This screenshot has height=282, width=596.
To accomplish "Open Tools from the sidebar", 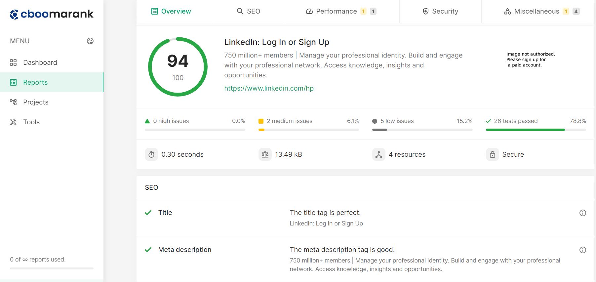I will click(x=52, y=122).
